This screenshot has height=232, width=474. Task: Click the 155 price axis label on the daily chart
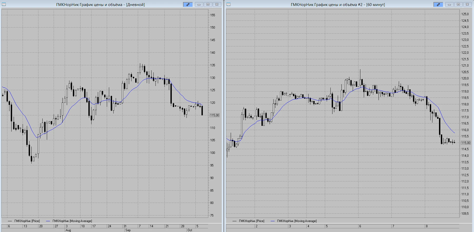213,15
